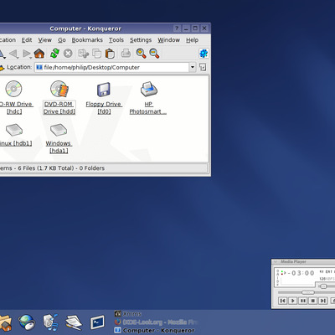The height and width of the screenshot is (335, 335).
Task: Click the Go button beside location bar
Action: pyautogui.click(x=203, y=67)
